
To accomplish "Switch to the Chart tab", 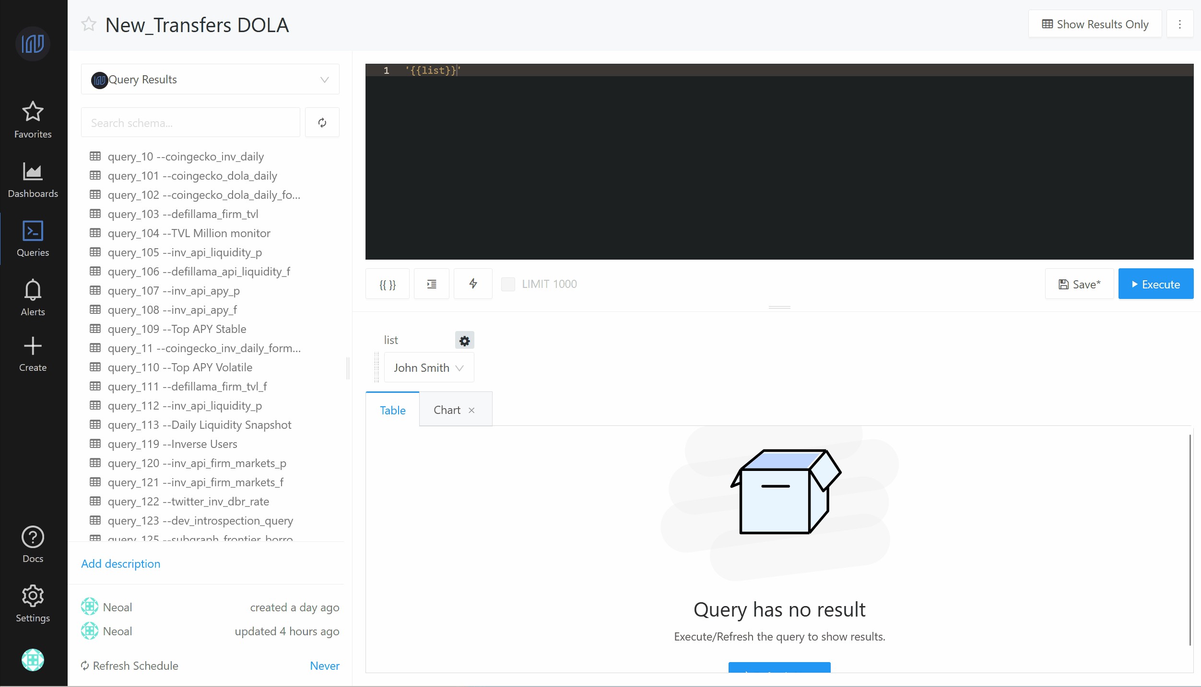I will [x=447, y=410].
